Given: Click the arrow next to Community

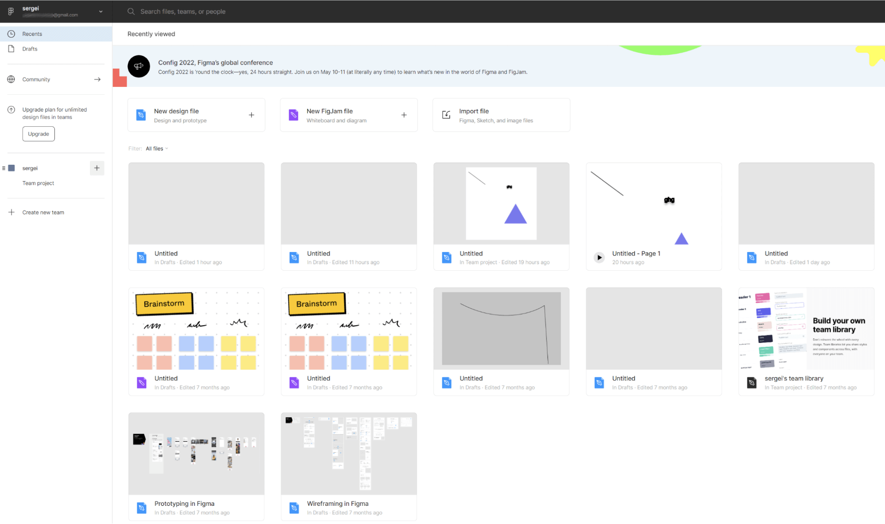Looking at the screenshot, I should (97, 79).
